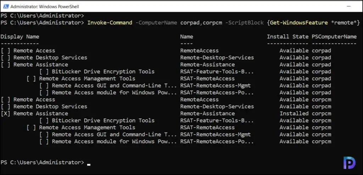Click the '[X]' mark beside Remote Assistance
Image resolution: width=363 pixels, height=175 pixels.
(x=5, y=113)
